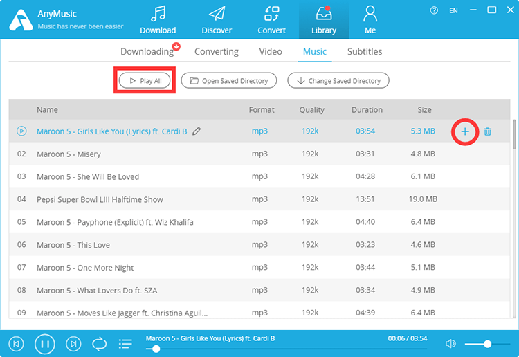Select Maroon 5 - Moves Like Jagger track
Image resolution: width=519 pixels, height=357 pixels.
[x=259, y=311]
